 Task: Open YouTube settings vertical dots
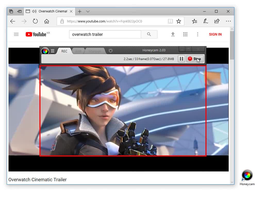(198, 34)
